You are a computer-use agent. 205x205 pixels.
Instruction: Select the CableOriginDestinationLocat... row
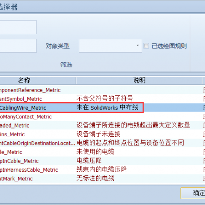click(102, 143)
